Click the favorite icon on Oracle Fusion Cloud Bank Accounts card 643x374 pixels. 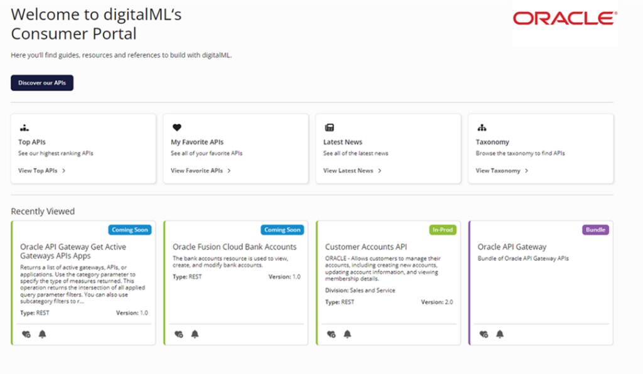coord(178,334)
